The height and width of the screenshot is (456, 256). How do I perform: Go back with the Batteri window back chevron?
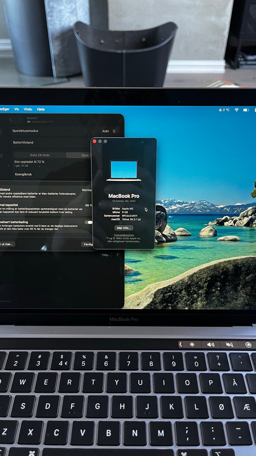point(11,120)
